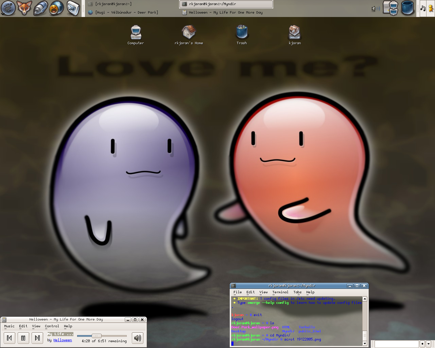Pause the currently playing song
This screenshot has height=348, width=435.
tap(23, 338)
